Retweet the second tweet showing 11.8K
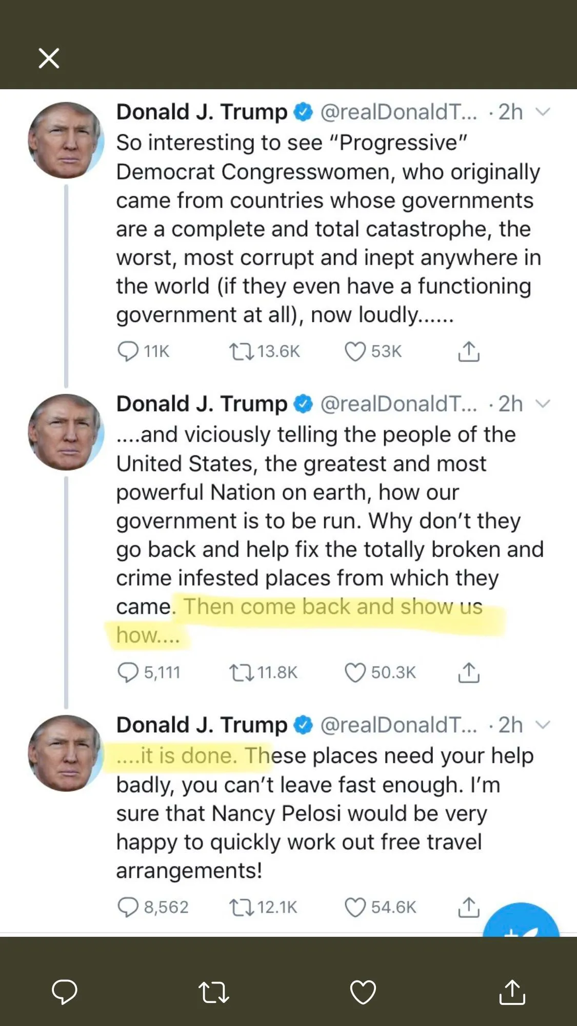Image resolution: width=577 pixels, height=1026 pixels. (x=241, y=673)
